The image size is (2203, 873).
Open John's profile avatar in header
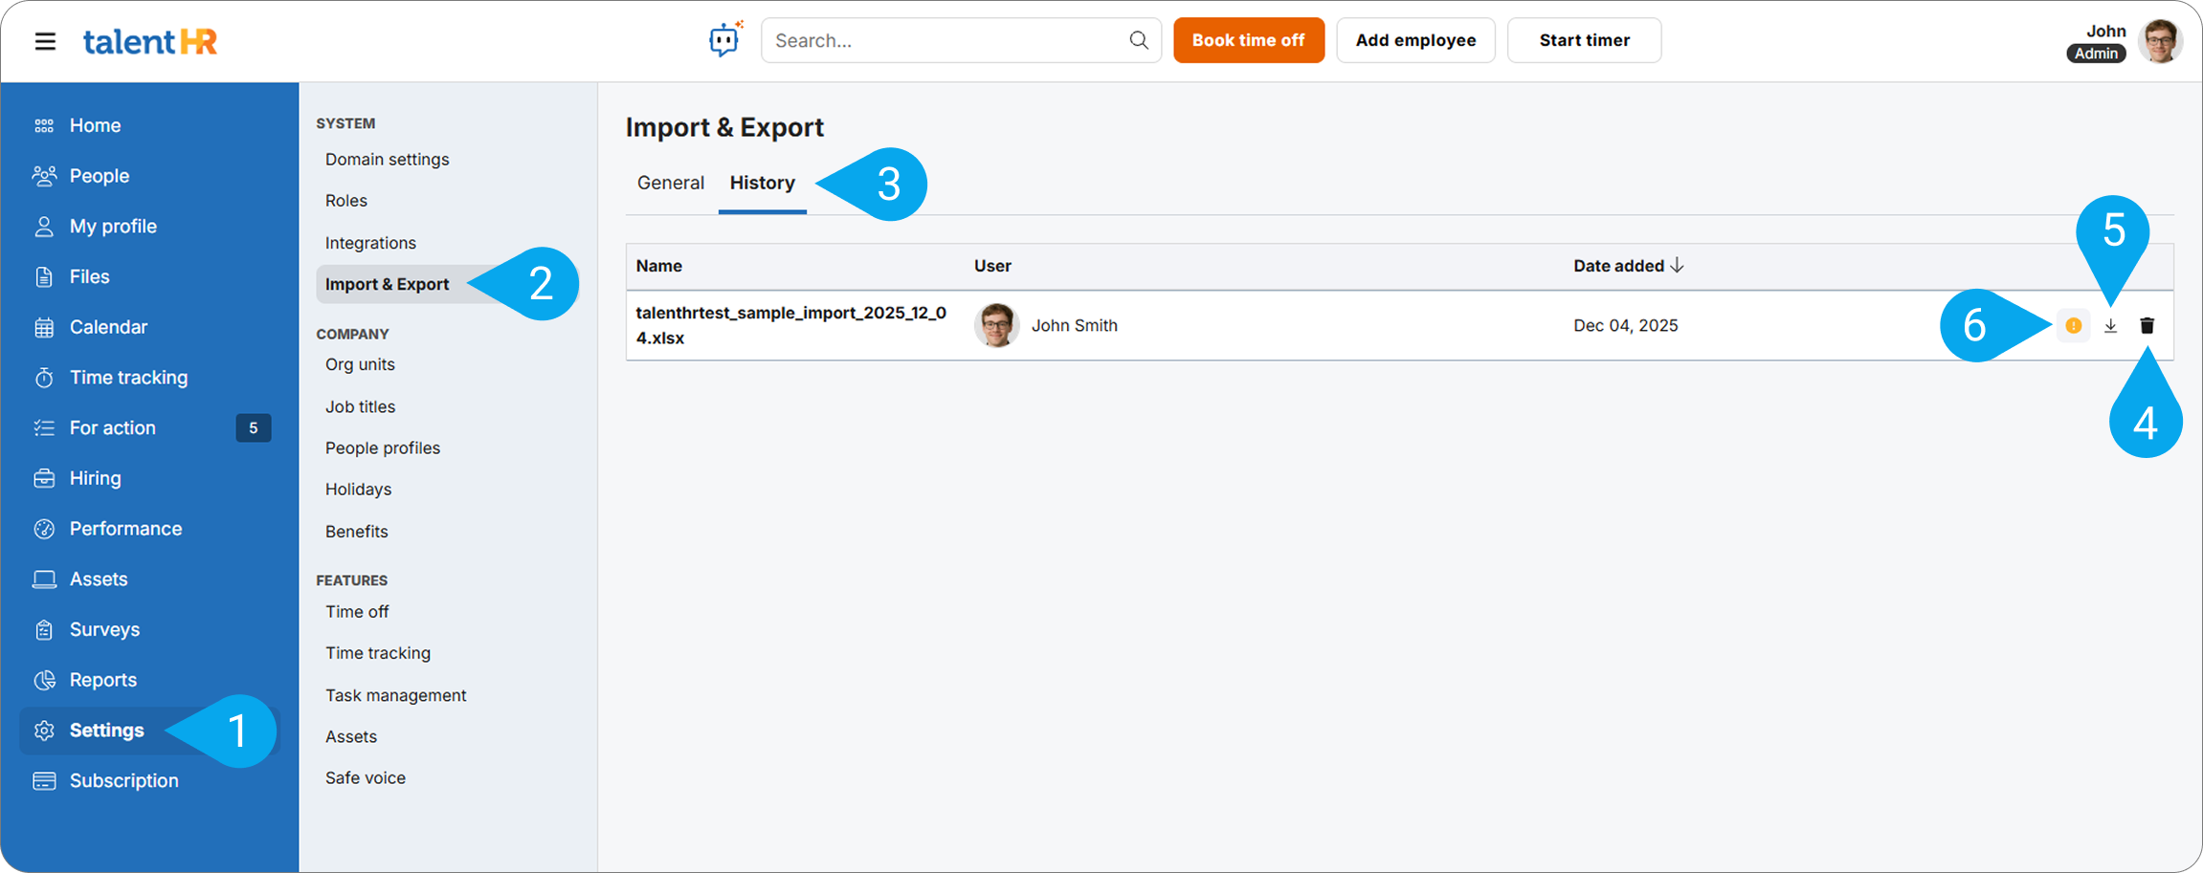tap(2160, 41)
